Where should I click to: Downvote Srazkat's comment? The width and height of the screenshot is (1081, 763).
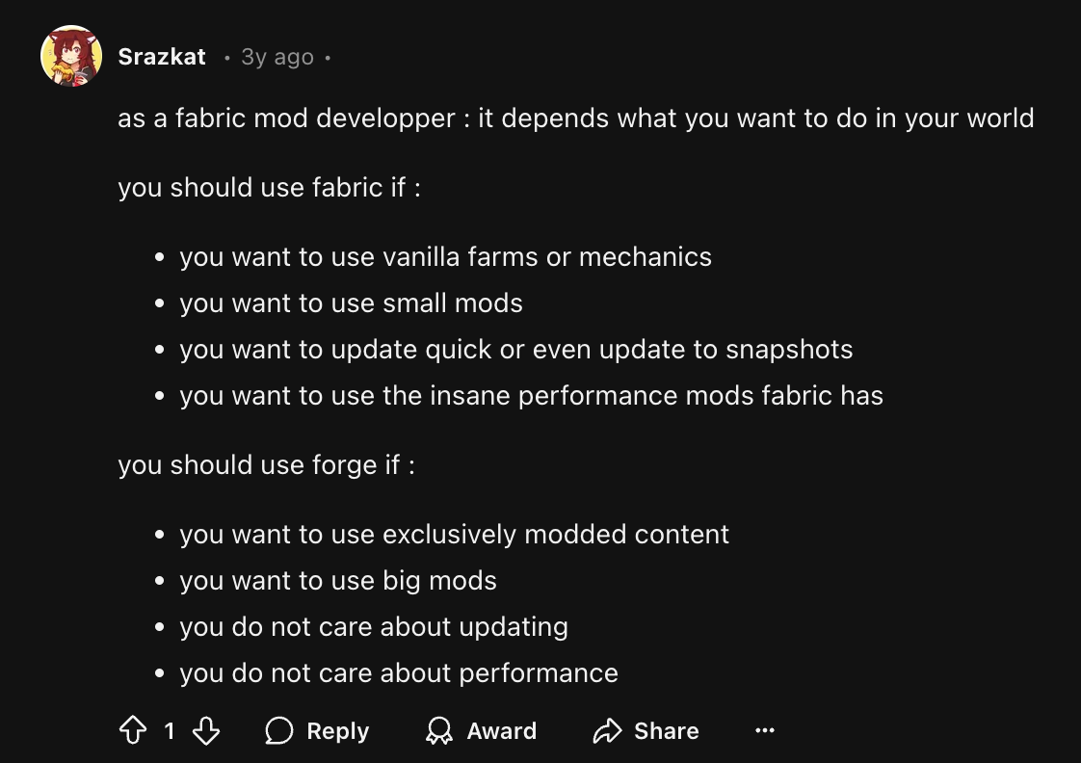click(206, 731)
